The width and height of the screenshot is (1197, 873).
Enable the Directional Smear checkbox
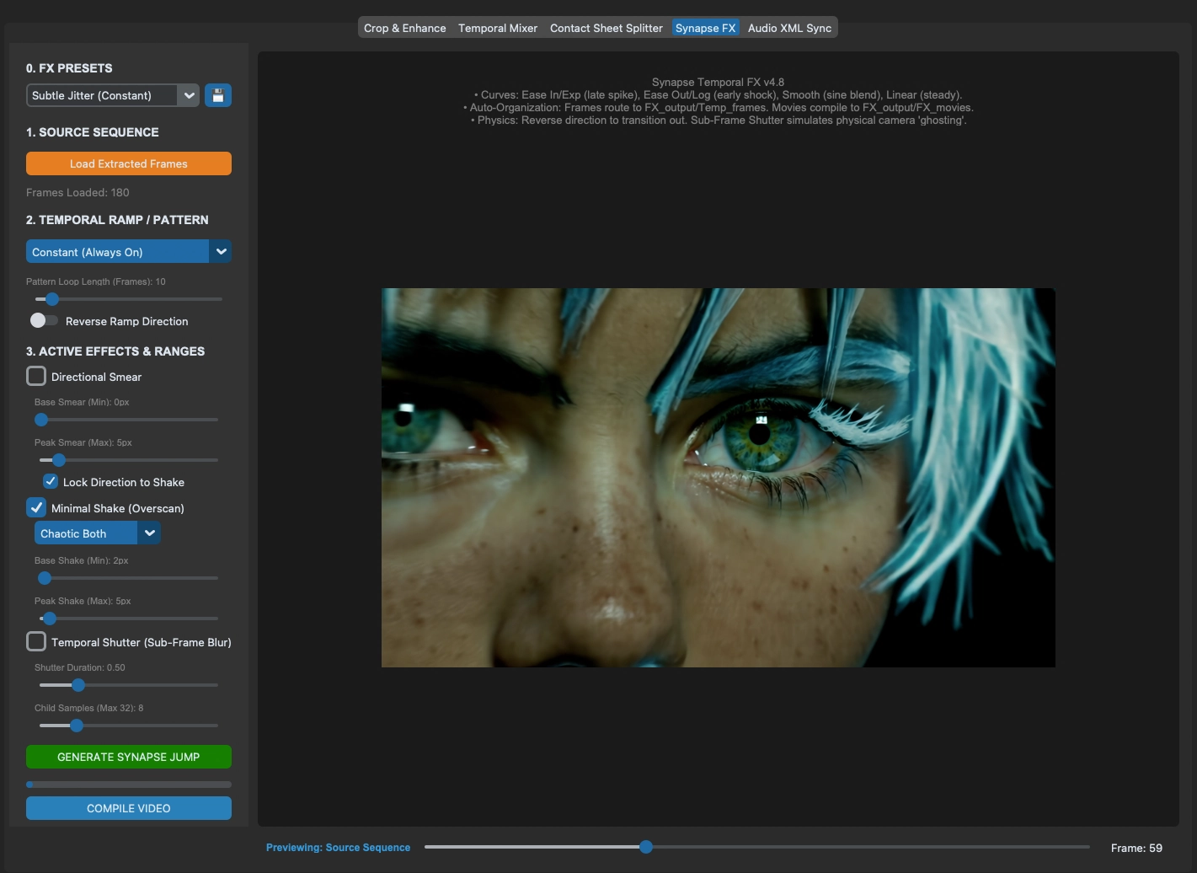coord(36,376)
